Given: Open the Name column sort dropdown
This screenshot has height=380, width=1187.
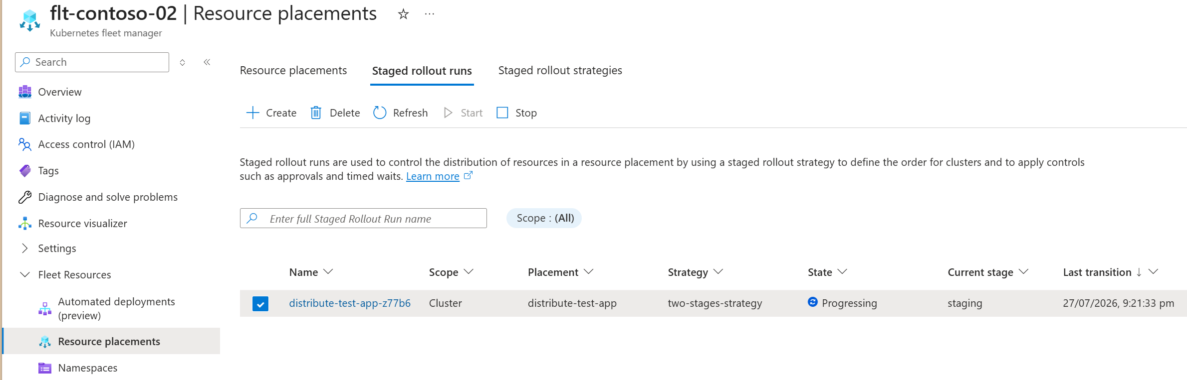Looking at the screenshot, I should pos(328,272).
